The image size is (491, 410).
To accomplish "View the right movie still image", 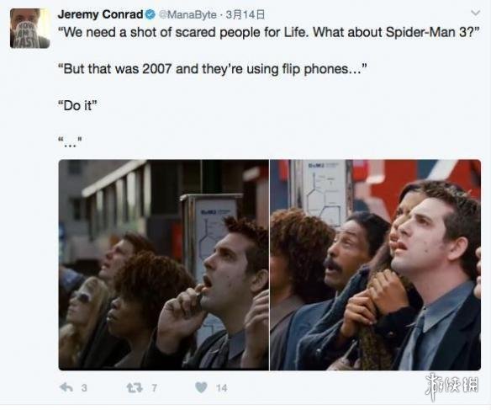I will click(376, 265).
